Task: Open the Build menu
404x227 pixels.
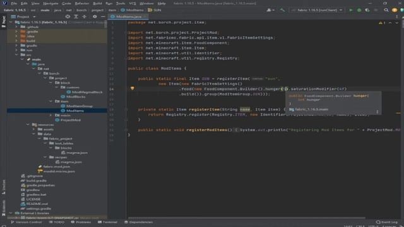Action: (x=97, y=3)
